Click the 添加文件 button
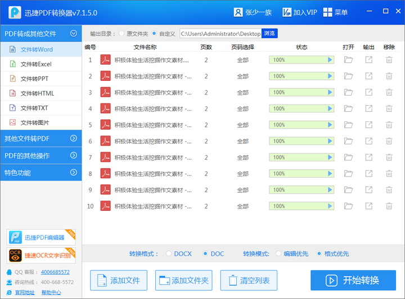405x299 pixels. 119,280
